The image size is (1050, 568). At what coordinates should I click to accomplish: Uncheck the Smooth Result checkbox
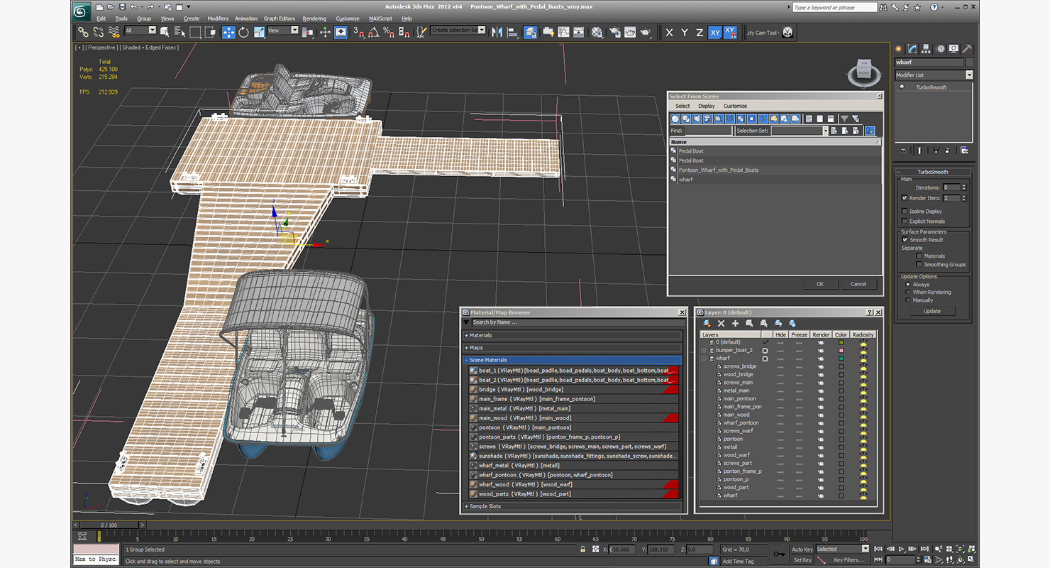tap(905, 240)
